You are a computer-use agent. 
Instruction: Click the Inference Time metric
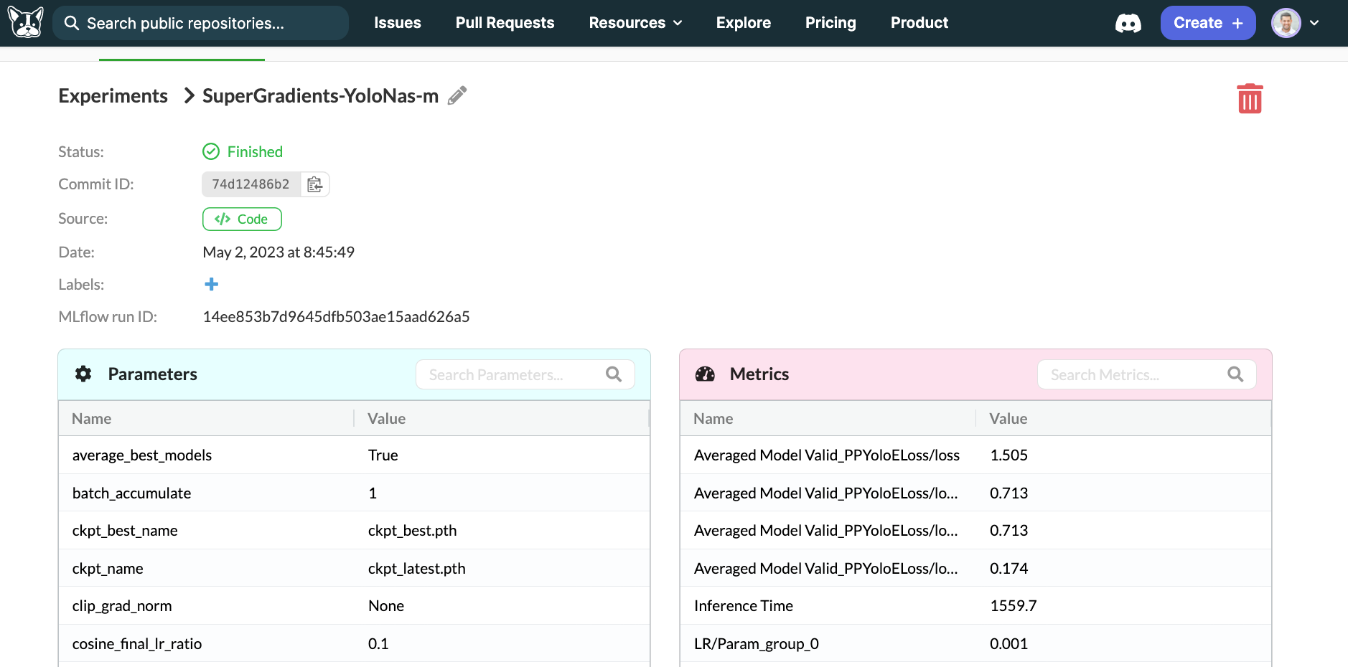pos(744,605)
